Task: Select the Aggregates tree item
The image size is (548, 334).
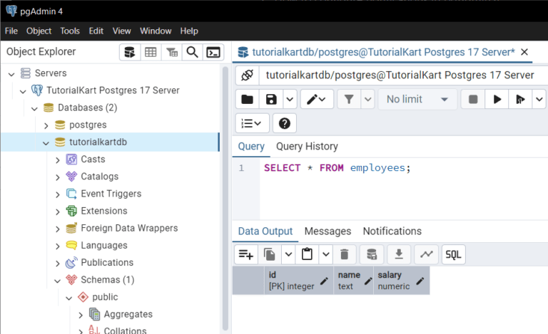Action: click(x=128, y=314)
